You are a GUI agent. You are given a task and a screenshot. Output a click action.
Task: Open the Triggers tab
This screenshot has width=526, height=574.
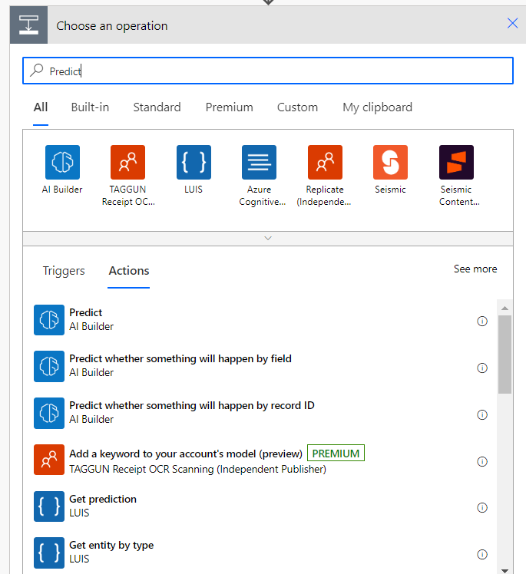pos(64,271)
